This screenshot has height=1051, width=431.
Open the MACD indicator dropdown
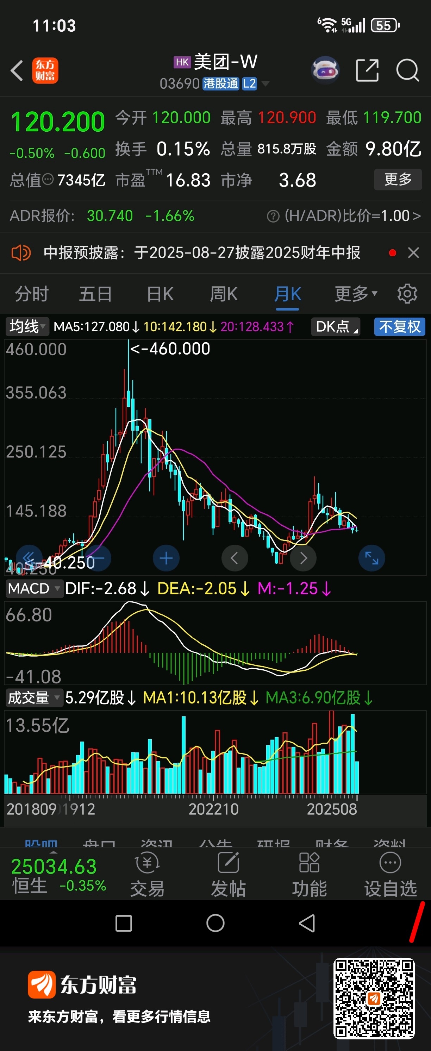[x=34, y=588]
